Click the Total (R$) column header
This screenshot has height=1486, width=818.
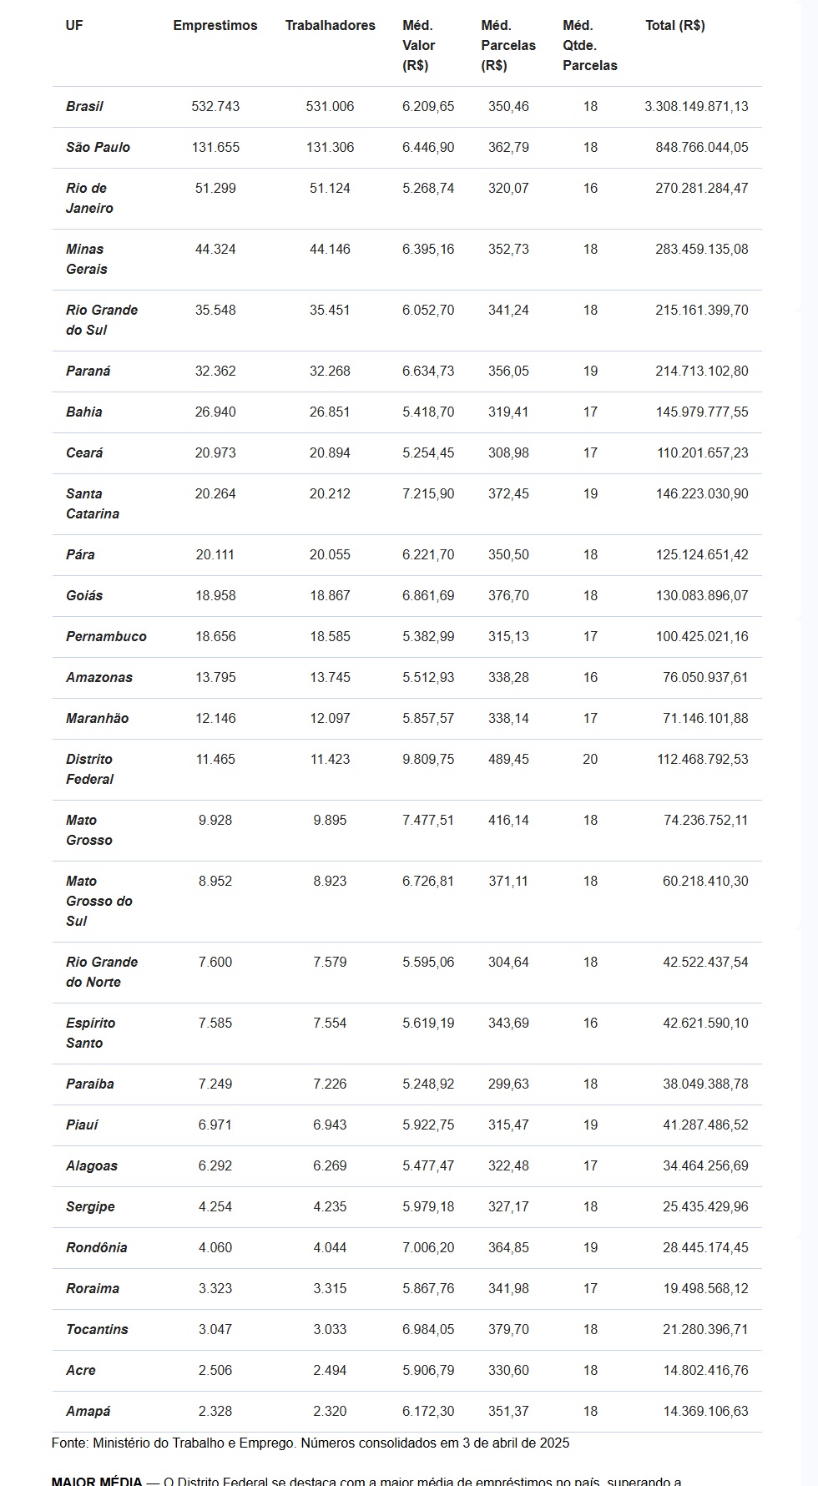pyautogui.click(x=675, y=26)
